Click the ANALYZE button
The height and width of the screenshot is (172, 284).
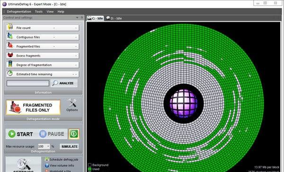(x=64, y=83)
